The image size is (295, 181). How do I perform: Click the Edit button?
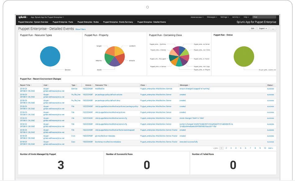(x=252, y=29)
